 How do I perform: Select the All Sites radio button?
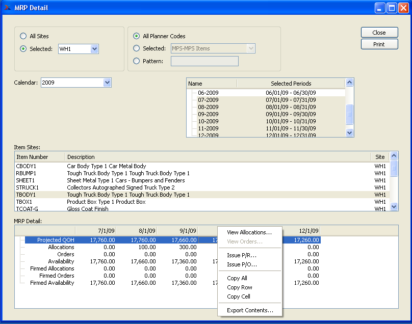[x=23, y=36]
